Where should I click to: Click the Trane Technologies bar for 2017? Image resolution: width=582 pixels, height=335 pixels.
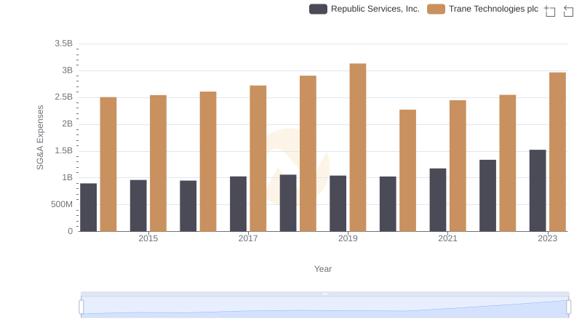coord(258,158)
